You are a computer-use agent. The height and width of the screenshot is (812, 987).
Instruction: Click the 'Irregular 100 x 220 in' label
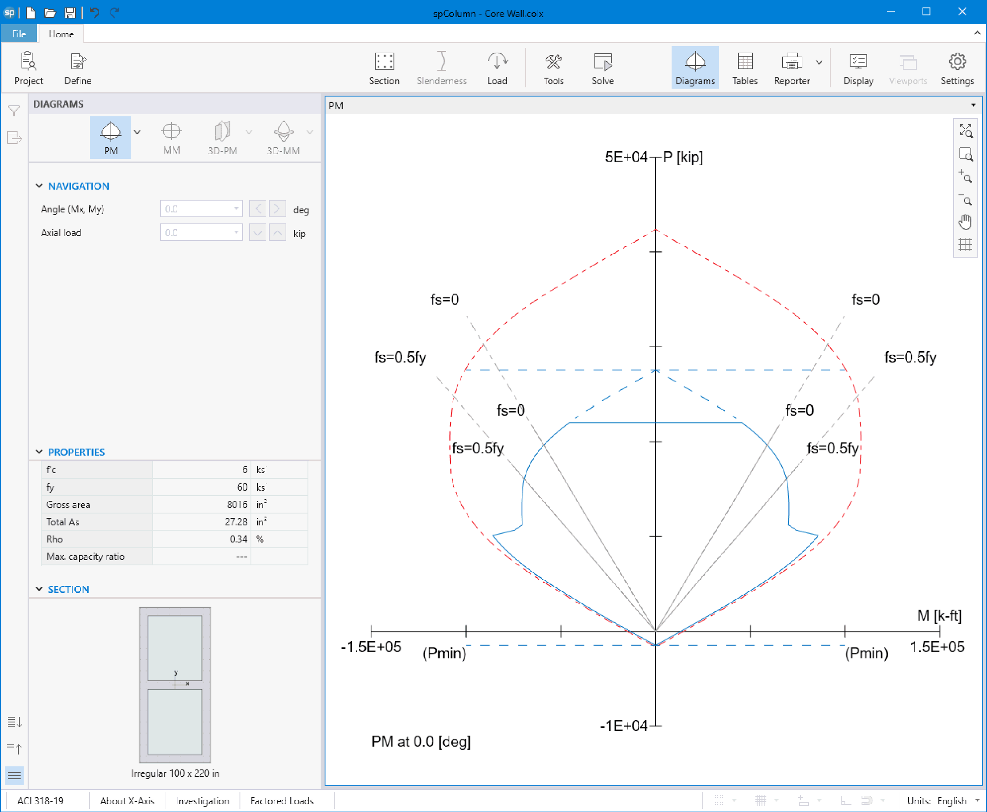point(175,774)
